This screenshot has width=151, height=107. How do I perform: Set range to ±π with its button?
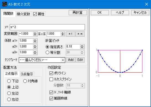pyautogui.click(x=80, y=34)
